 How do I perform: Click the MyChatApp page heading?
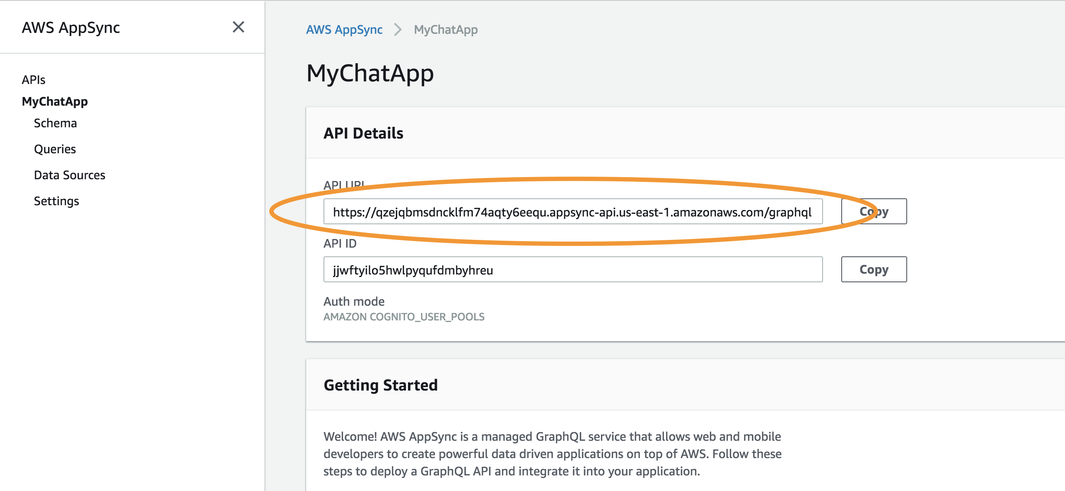(370, 73)
